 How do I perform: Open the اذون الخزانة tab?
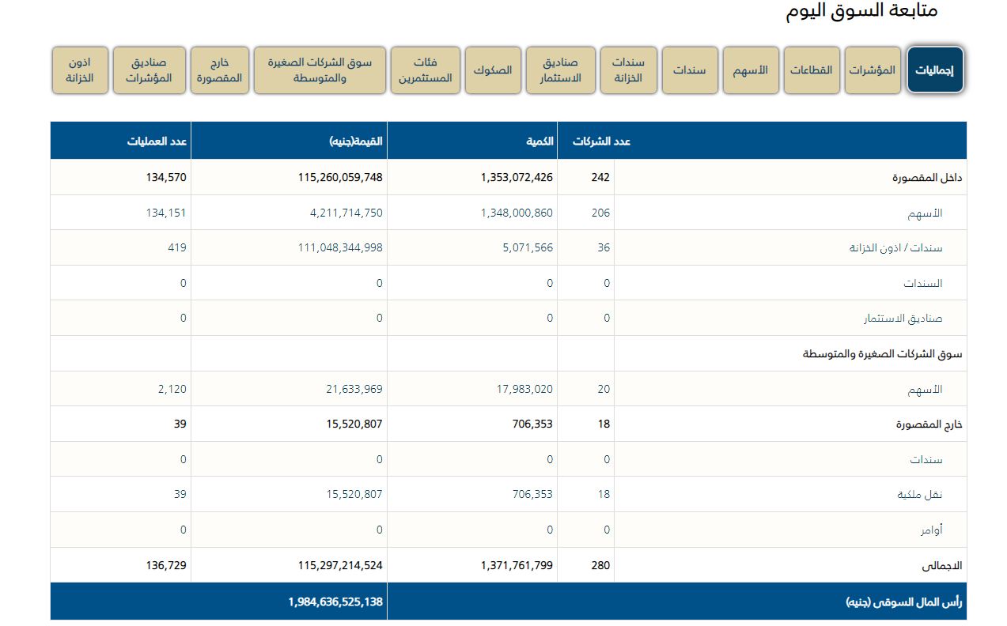point(80,70)
